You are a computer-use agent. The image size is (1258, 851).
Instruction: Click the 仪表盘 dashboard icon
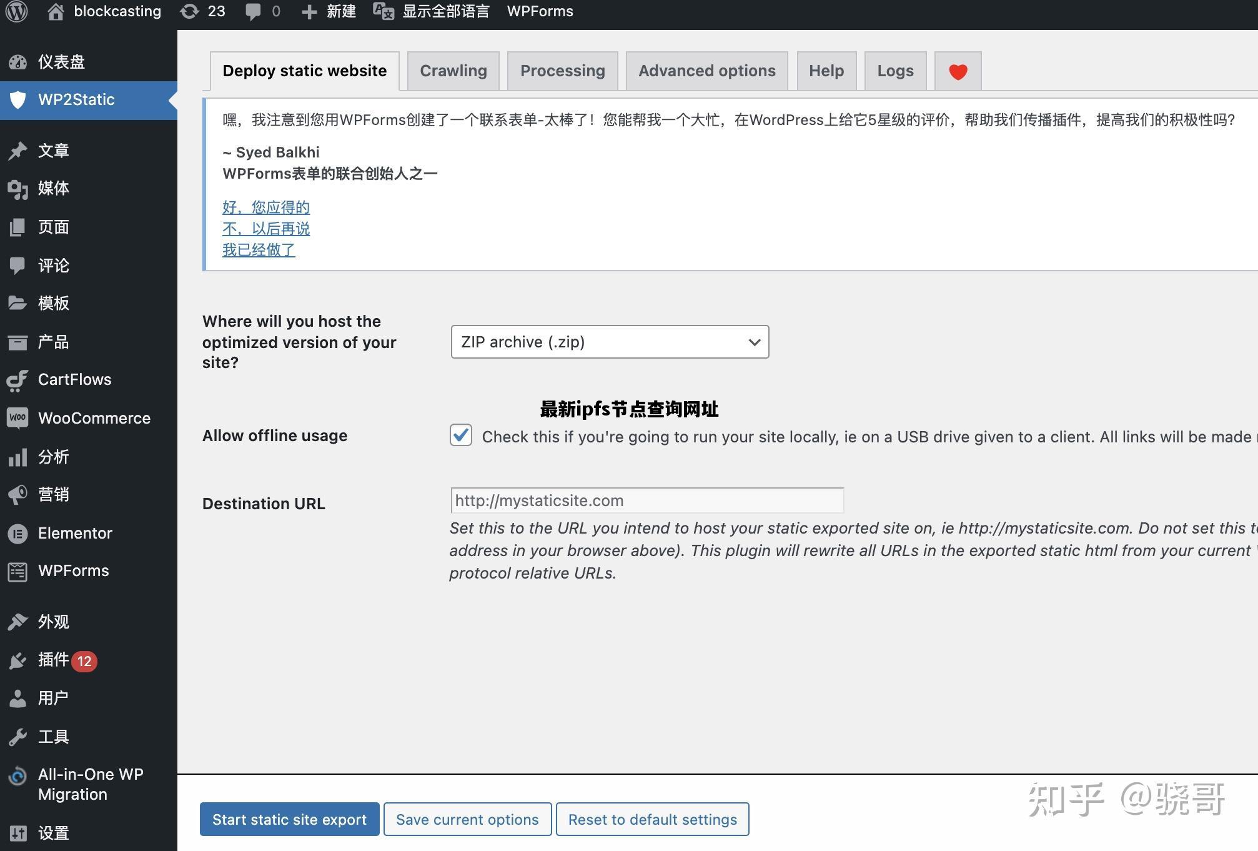click(x=17, y=62)
